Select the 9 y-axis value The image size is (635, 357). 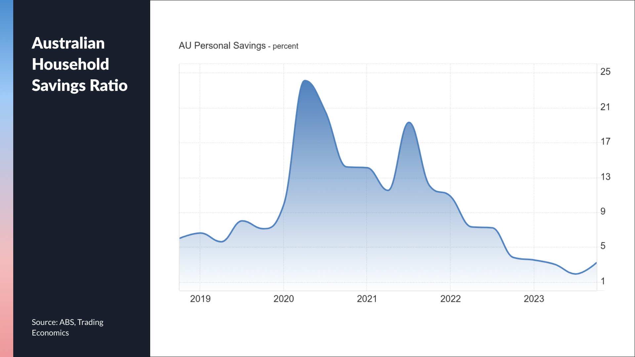pyautogui.click(x=603, y=212)
